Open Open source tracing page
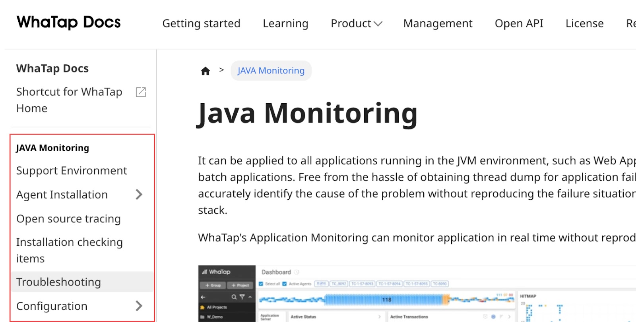The width and height of the screenshot is (636, 322). pos(68,219)
